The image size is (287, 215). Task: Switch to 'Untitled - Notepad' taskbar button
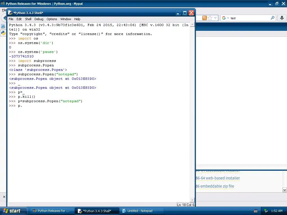[142, 211]
